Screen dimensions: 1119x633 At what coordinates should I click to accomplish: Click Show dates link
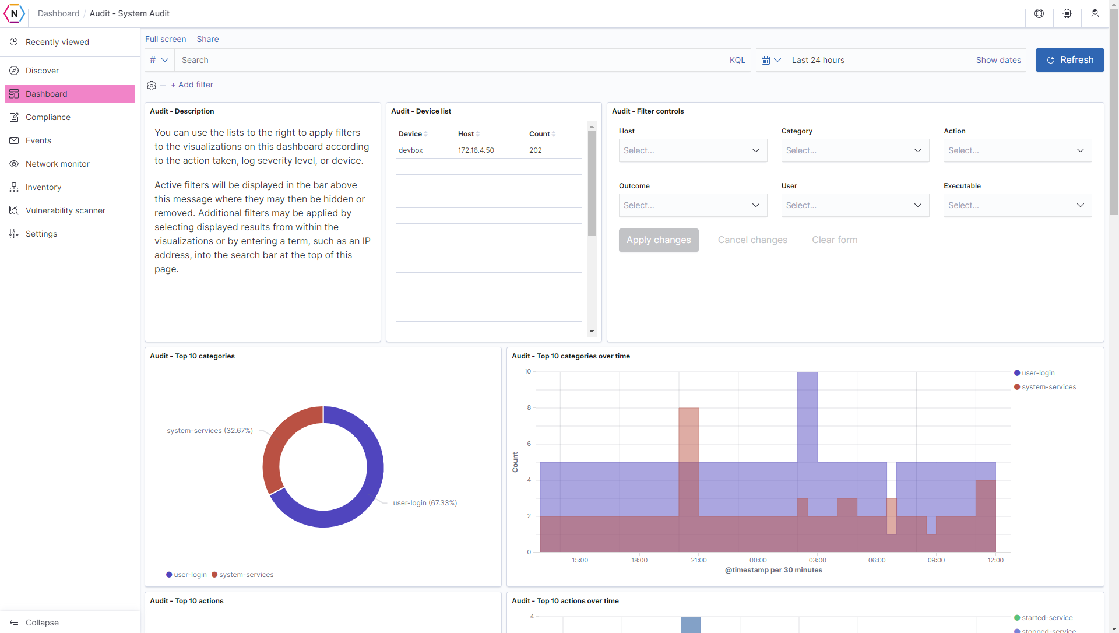[998, 60]
